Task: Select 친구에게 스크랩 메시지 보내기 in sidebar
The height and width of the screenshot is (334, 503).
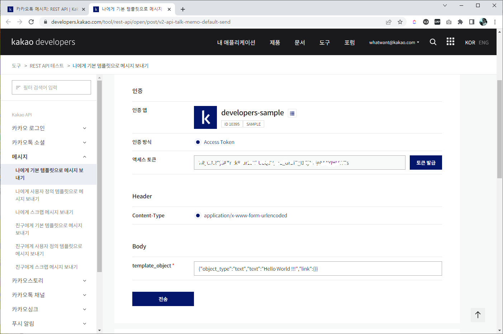Action: [x=46, y=267]
